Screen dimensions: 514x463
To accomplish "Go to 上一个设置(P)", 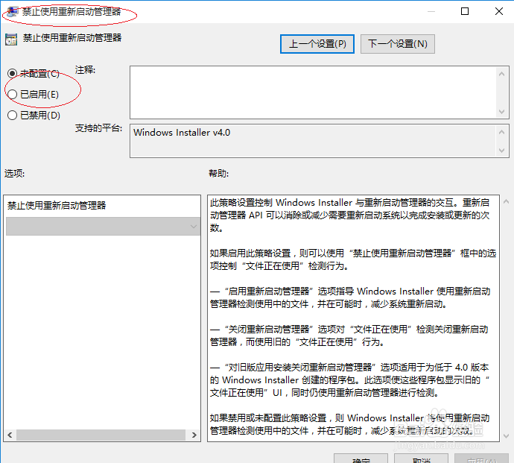I will click(x=317, y=44).
